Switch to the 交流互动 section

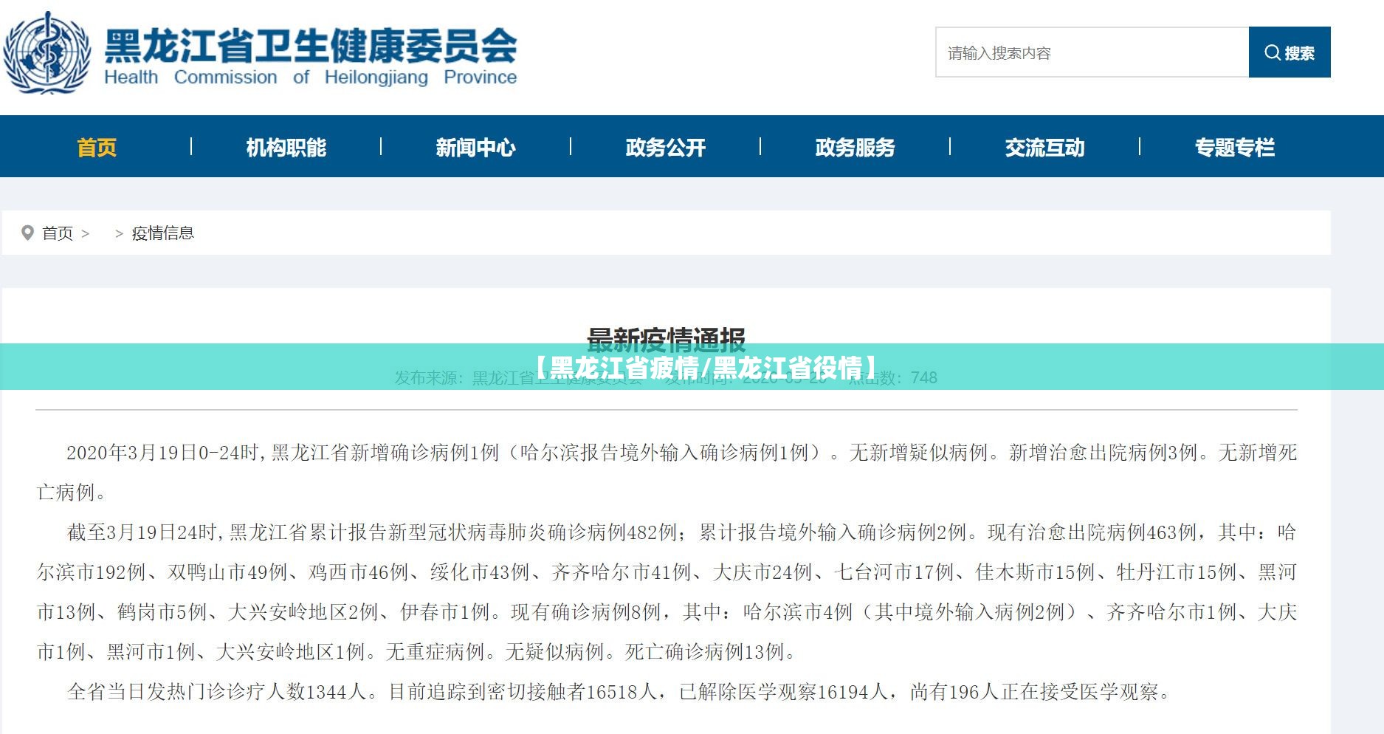pyautogui.click(x=1044, y=148)
